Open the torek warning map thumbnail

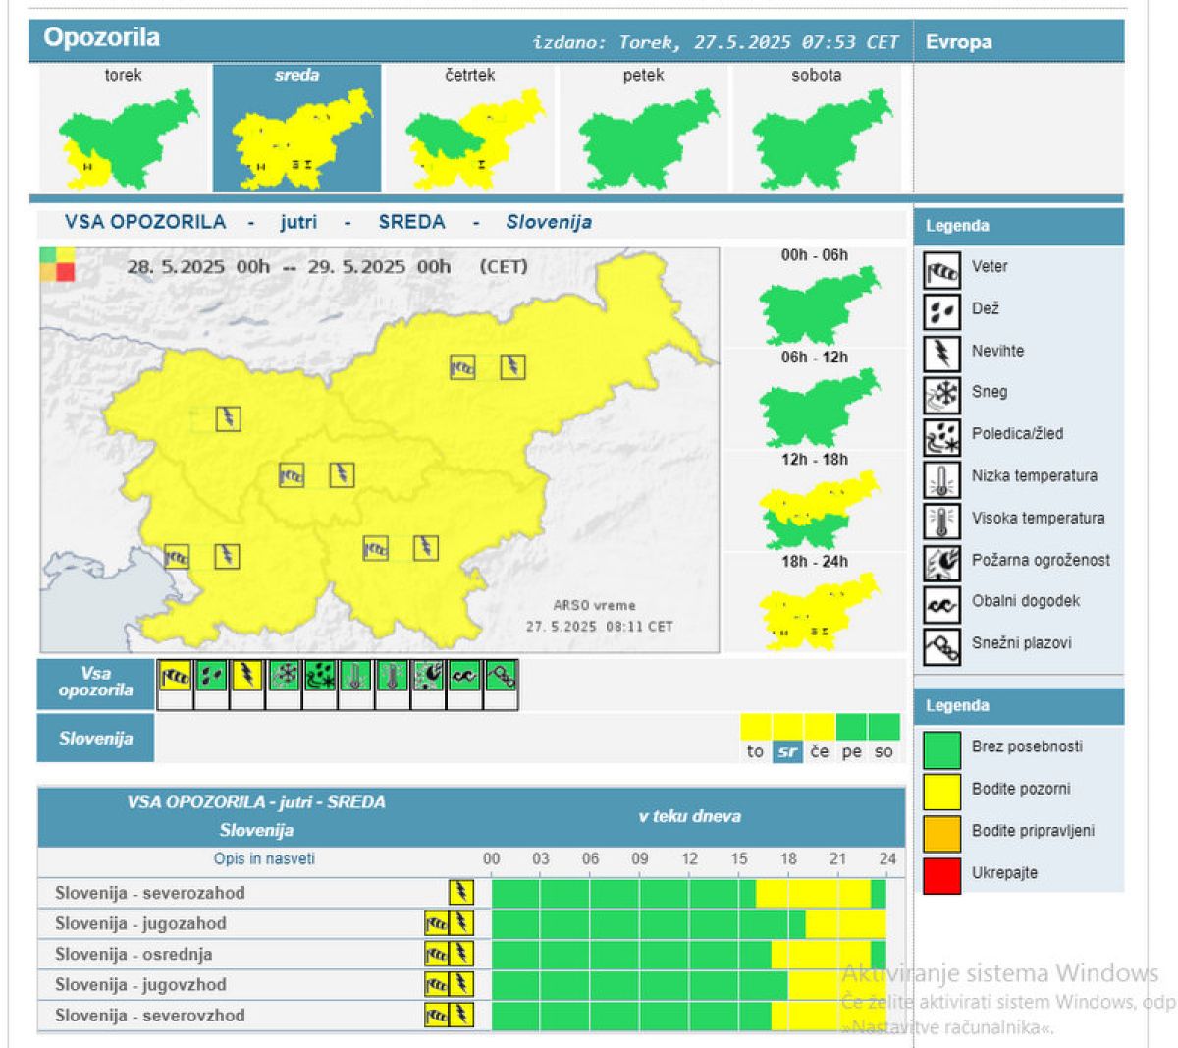pos(125,128)
